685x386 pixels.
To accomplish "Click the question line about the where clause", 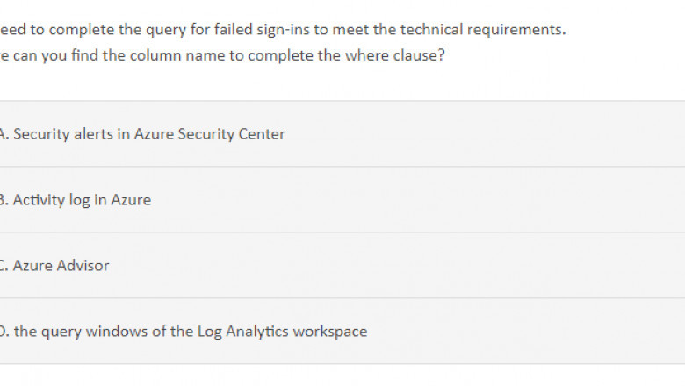I will pyautogui.click(x=220, y=54).
